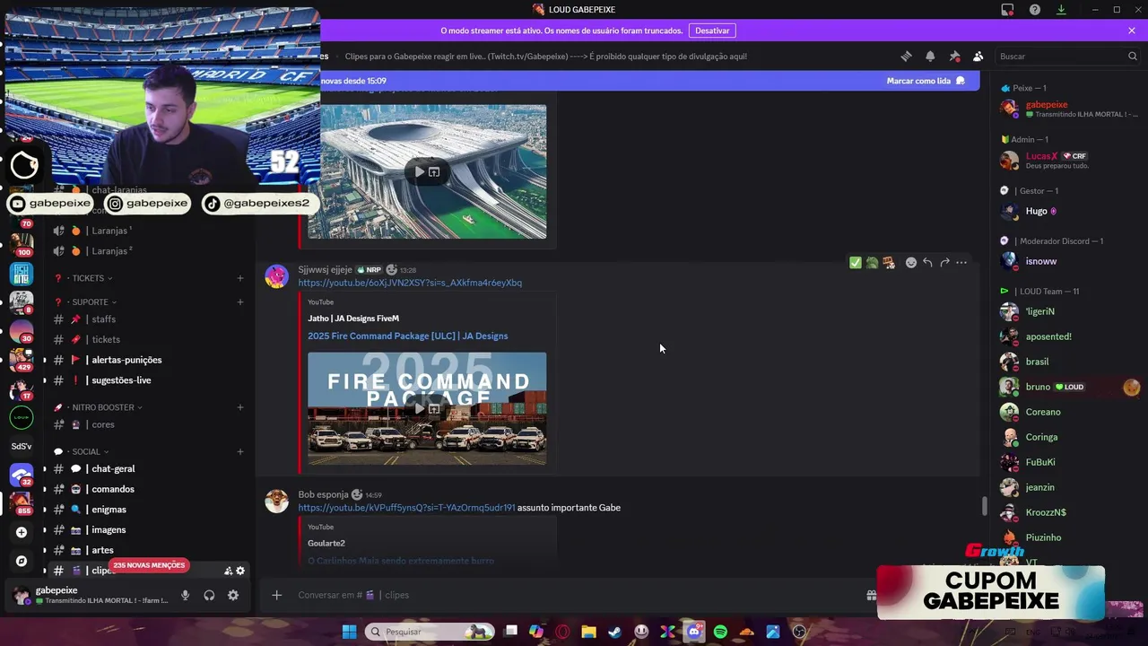Open Discord help question mark icon
This screenshot has height=646, width=1148.
click(1035, 9)
